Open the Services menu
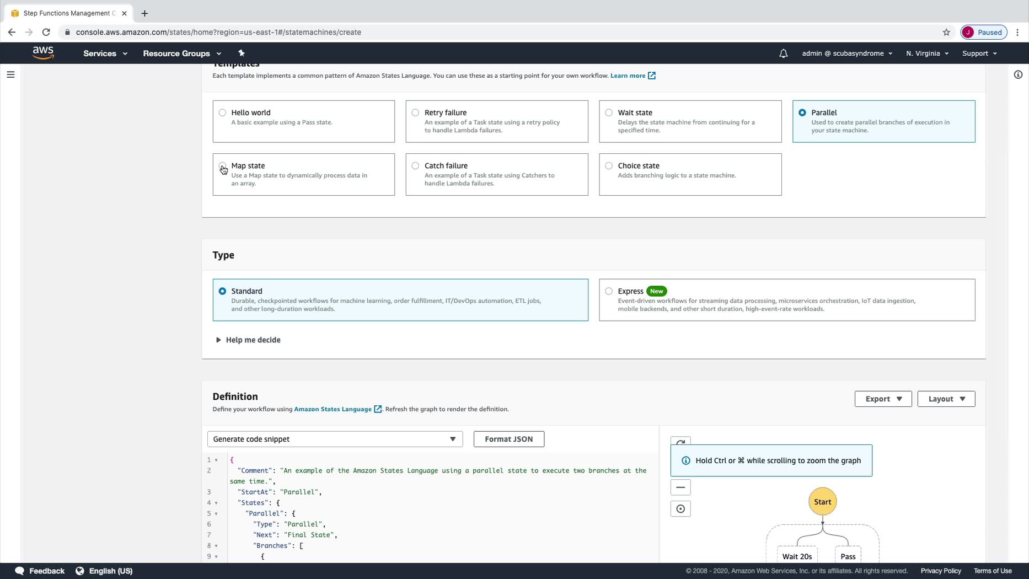The image size is (1029, 579). [x=105, y=53]
